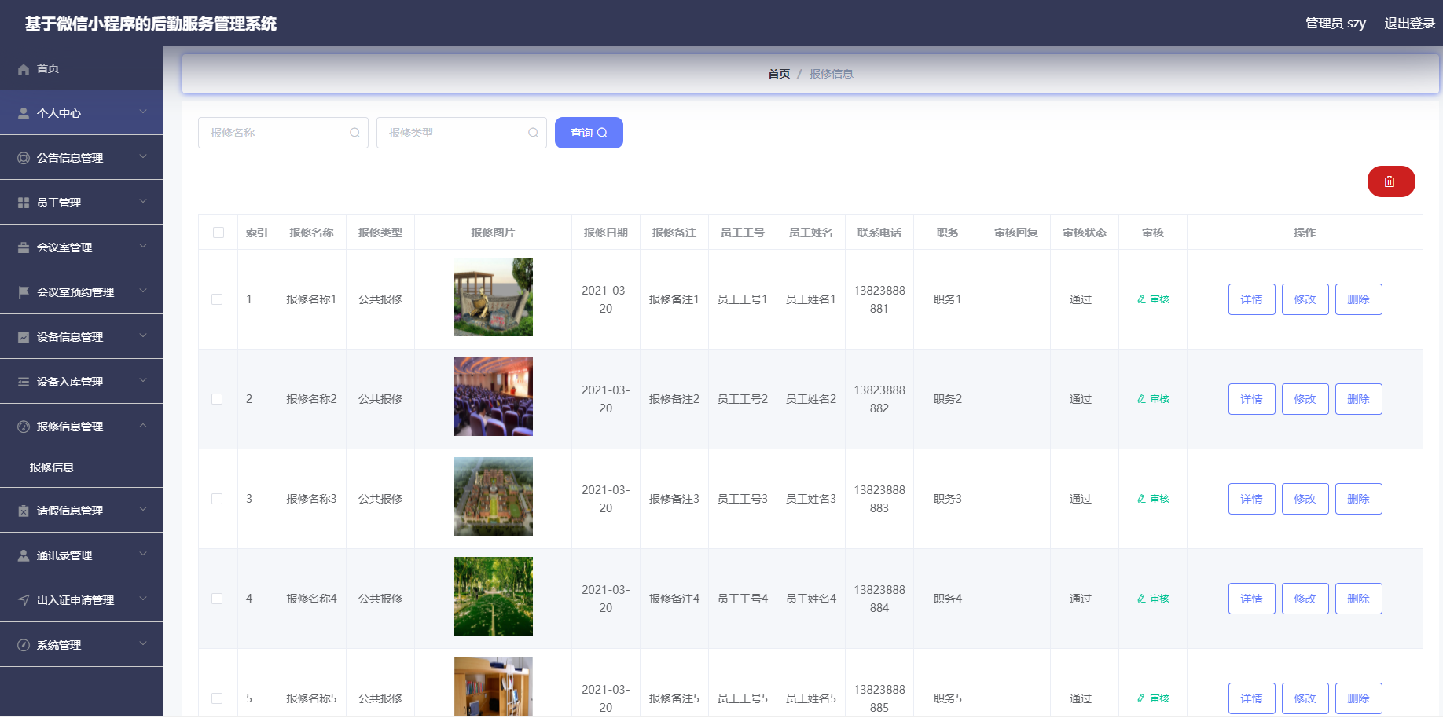Viewport: 1443px width, 718px height.
Task: Open the auditorium thumbnail in row 2
Action: (x=494, y=397)
